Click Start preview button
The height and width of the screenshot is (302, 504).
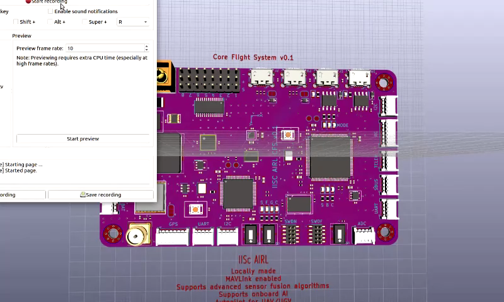click(x=83, y=138)
